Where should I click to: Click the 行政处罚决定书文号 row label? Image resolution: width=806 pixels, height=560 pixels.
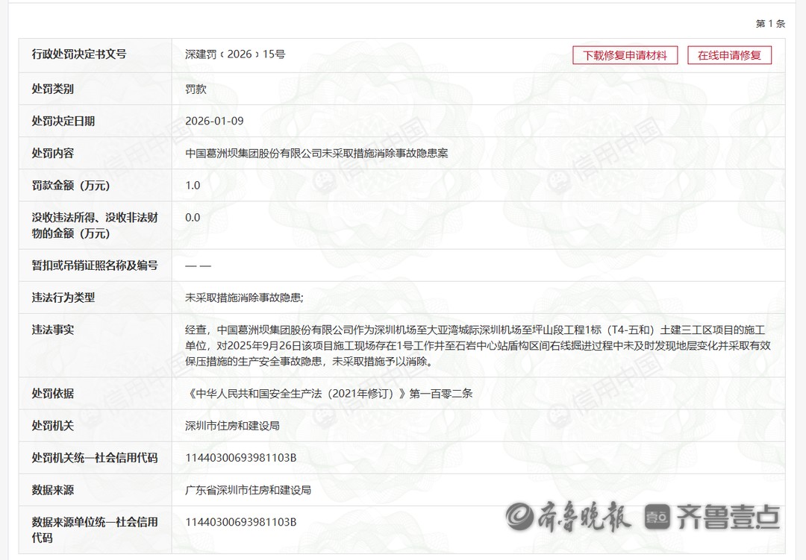[79, 54]
